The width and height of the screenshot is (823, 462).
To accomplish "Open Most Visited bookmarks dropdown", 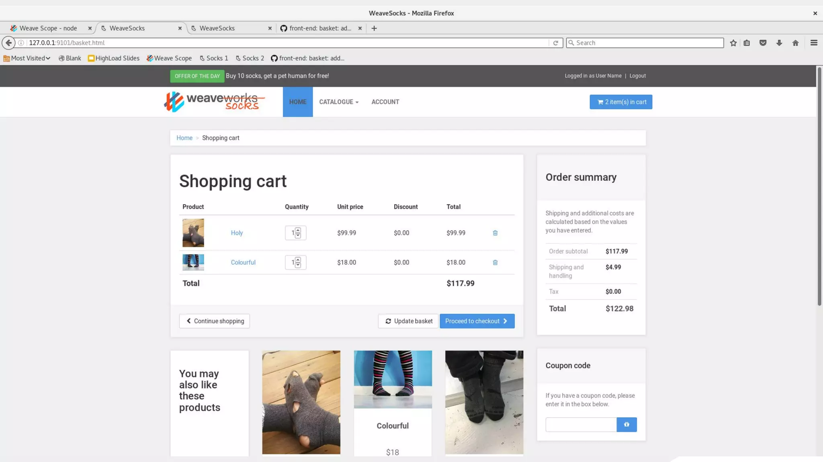I will pos(27,58).
